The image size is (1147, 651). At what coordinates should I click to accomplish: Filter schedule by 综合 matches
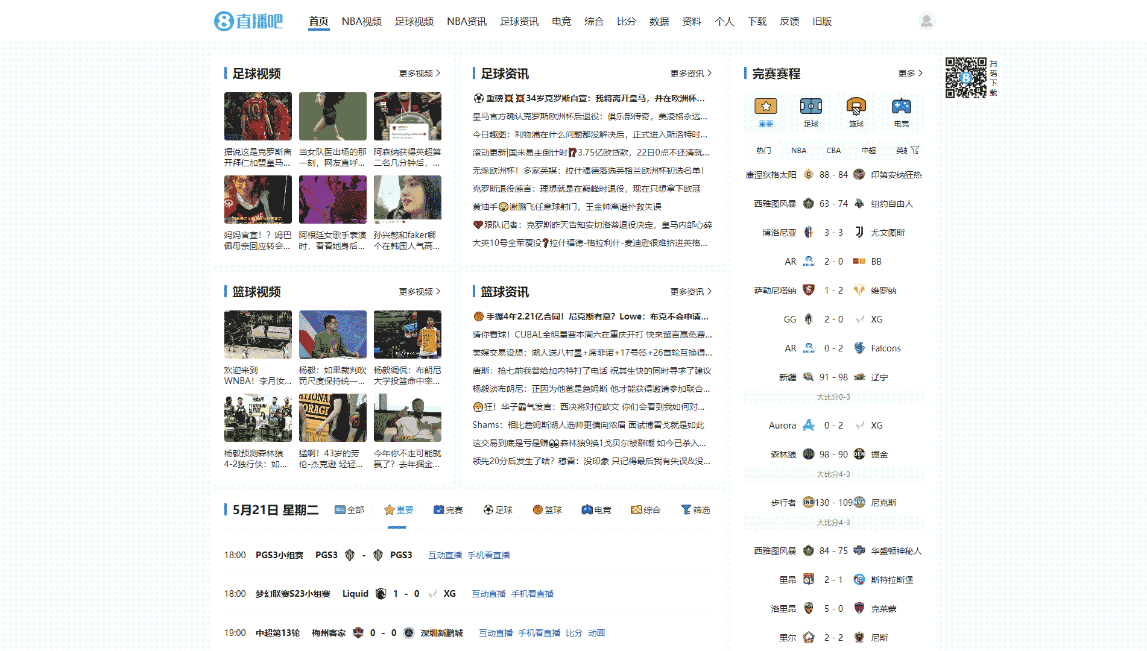click(x=646, y=510)
